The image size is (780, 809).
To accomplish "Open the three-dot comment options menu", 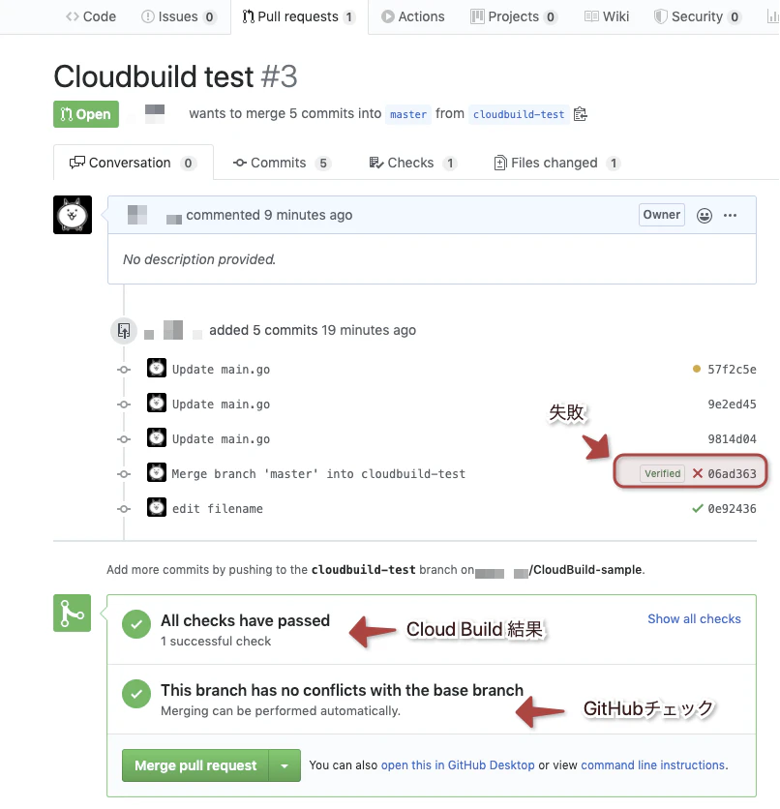I will click(x=730, y=215).
